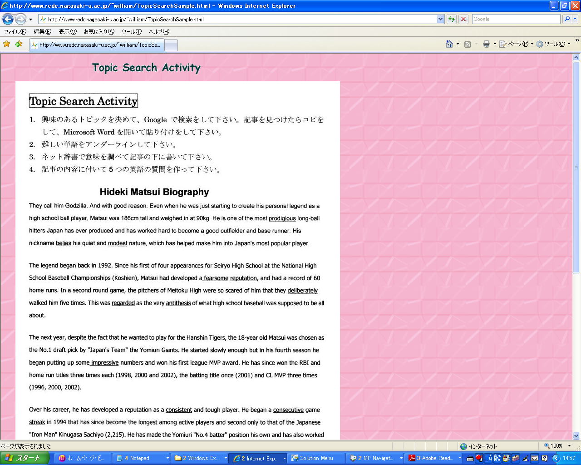Click the page's vertical scrollbar down arrow

click(x=576, y=435)
